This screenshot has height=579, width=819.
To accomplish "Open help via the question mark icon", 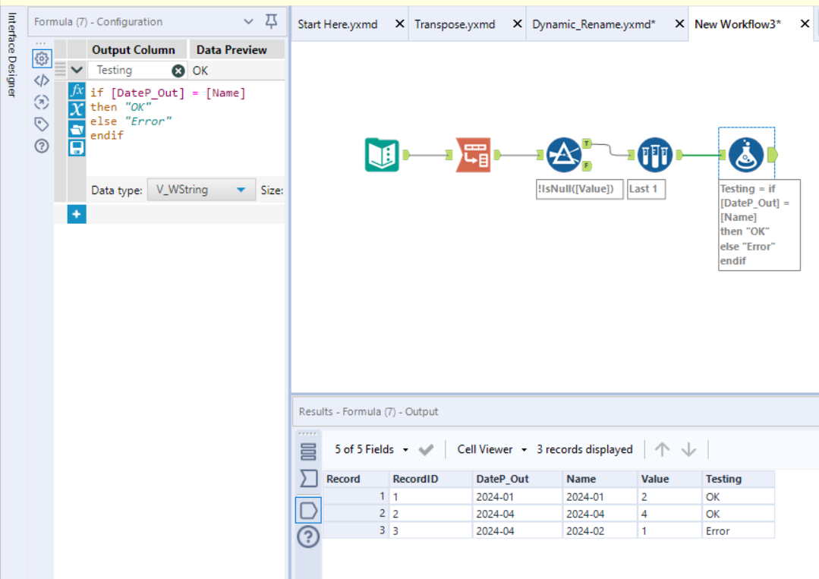I will pyautogui.click(x=42, y=146).
